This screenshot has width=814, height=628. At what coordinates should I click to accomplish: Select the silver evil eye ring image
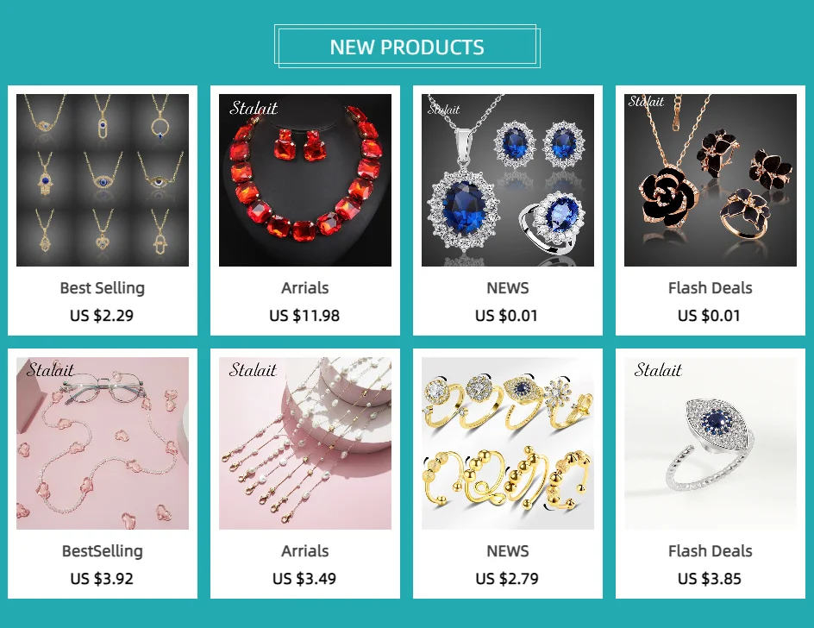point(711,443)
